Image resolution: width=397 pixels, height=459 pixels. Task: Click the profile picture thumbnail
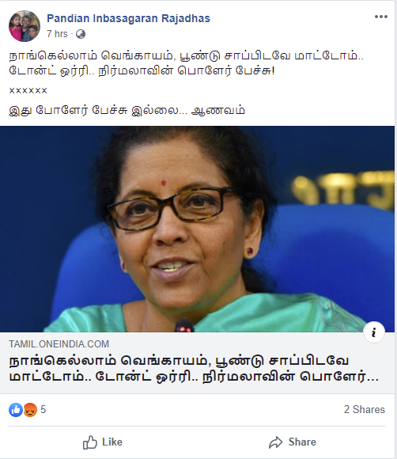point(25,26)
